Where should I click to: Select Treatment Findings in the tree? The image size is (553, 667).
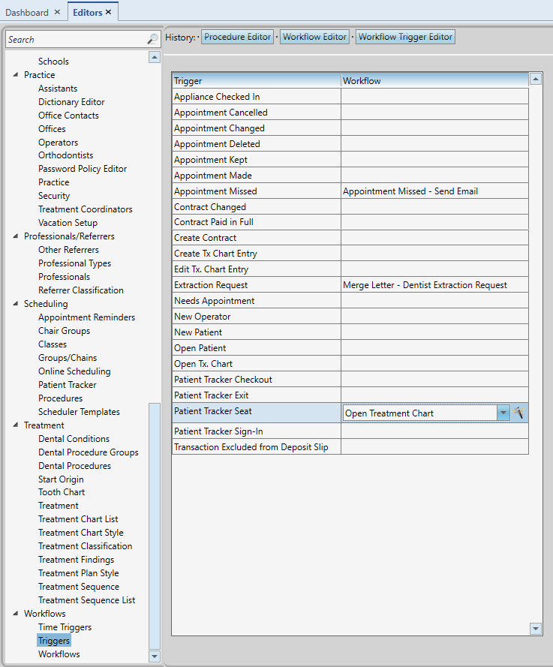(x=76, y=560)
